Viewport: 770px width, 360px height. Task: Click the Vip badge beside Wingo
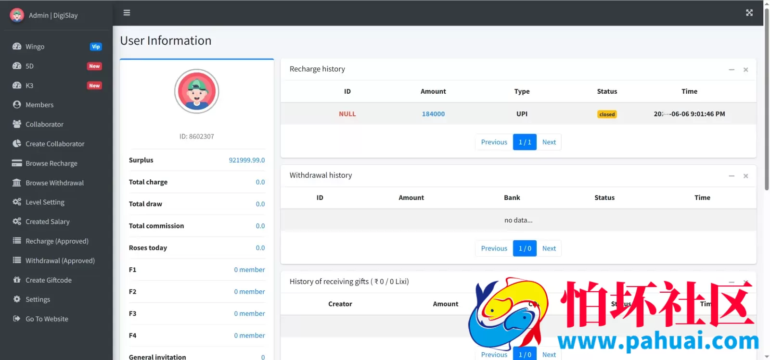click(x=96, y=47)
